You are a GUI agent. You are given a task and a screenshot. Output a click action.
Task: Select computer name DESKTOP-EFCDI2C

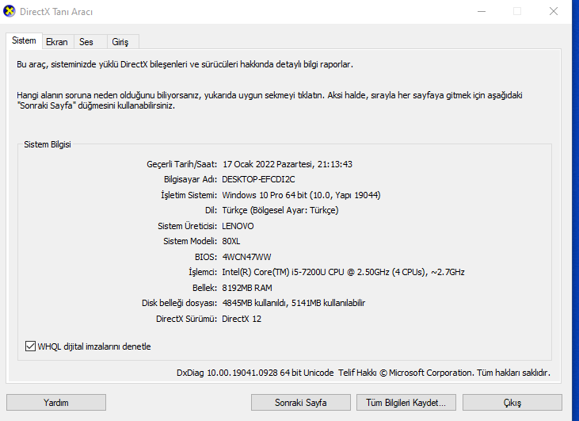258,180
